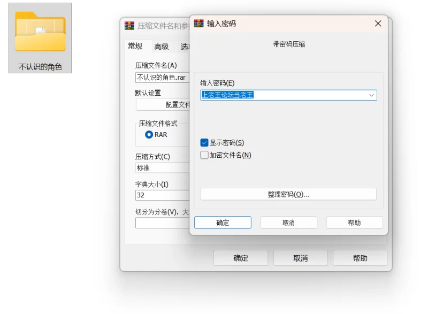428x314 pixels.
Task: Click the 带密码压缩 heading text
Action: coord(289,44)
